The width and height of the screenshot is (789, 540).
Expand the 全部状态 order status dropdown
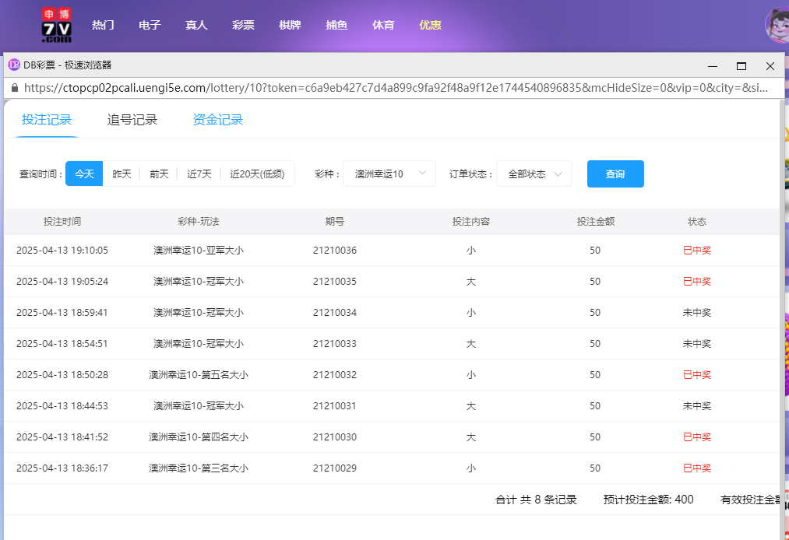pyautogui.click(x=534, y=174)
